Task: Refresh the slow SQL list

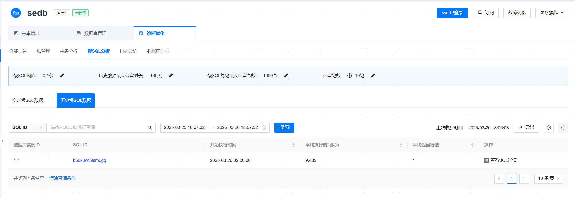Action: [x=563, y=128]
